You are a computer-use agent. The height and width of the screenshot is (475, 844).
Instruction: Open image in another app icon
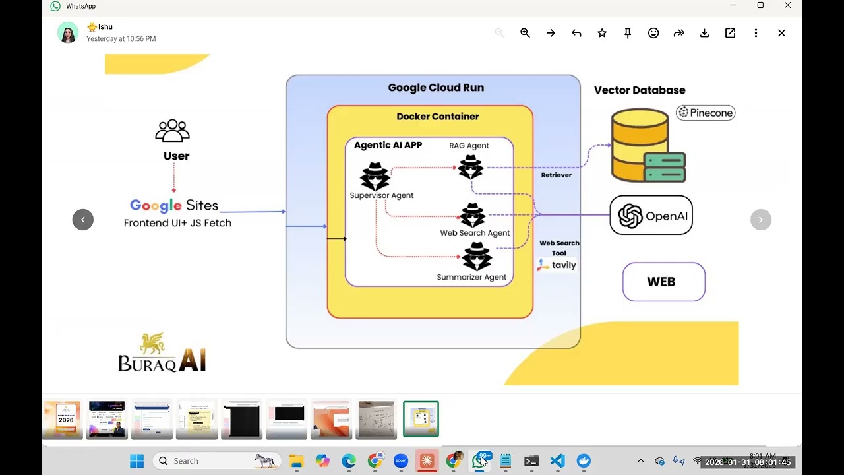(730, 33)
